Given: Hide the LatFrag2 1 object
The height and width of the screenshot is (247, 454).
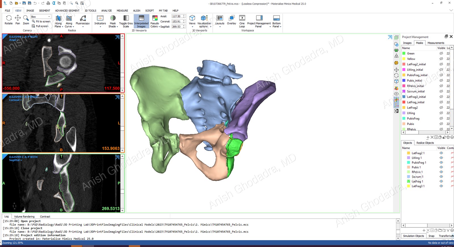Looking at the screenshot, I should click(x=441, y=153).
